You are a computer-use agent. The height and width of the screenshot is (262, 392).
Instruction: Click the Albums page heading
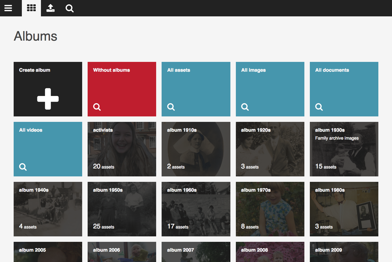coord(35,36)
